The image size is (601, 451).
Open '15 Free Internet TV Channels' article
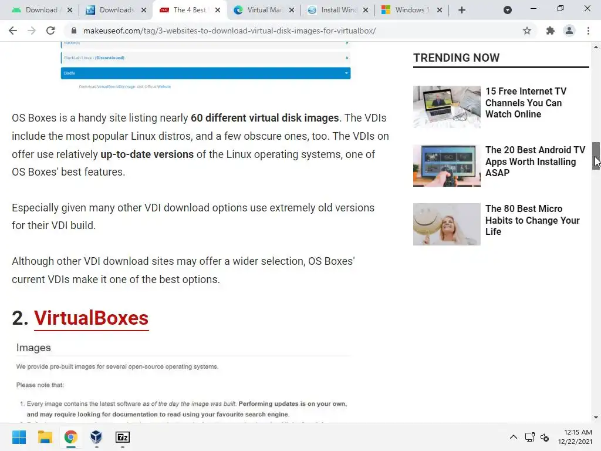coord(526,103)
